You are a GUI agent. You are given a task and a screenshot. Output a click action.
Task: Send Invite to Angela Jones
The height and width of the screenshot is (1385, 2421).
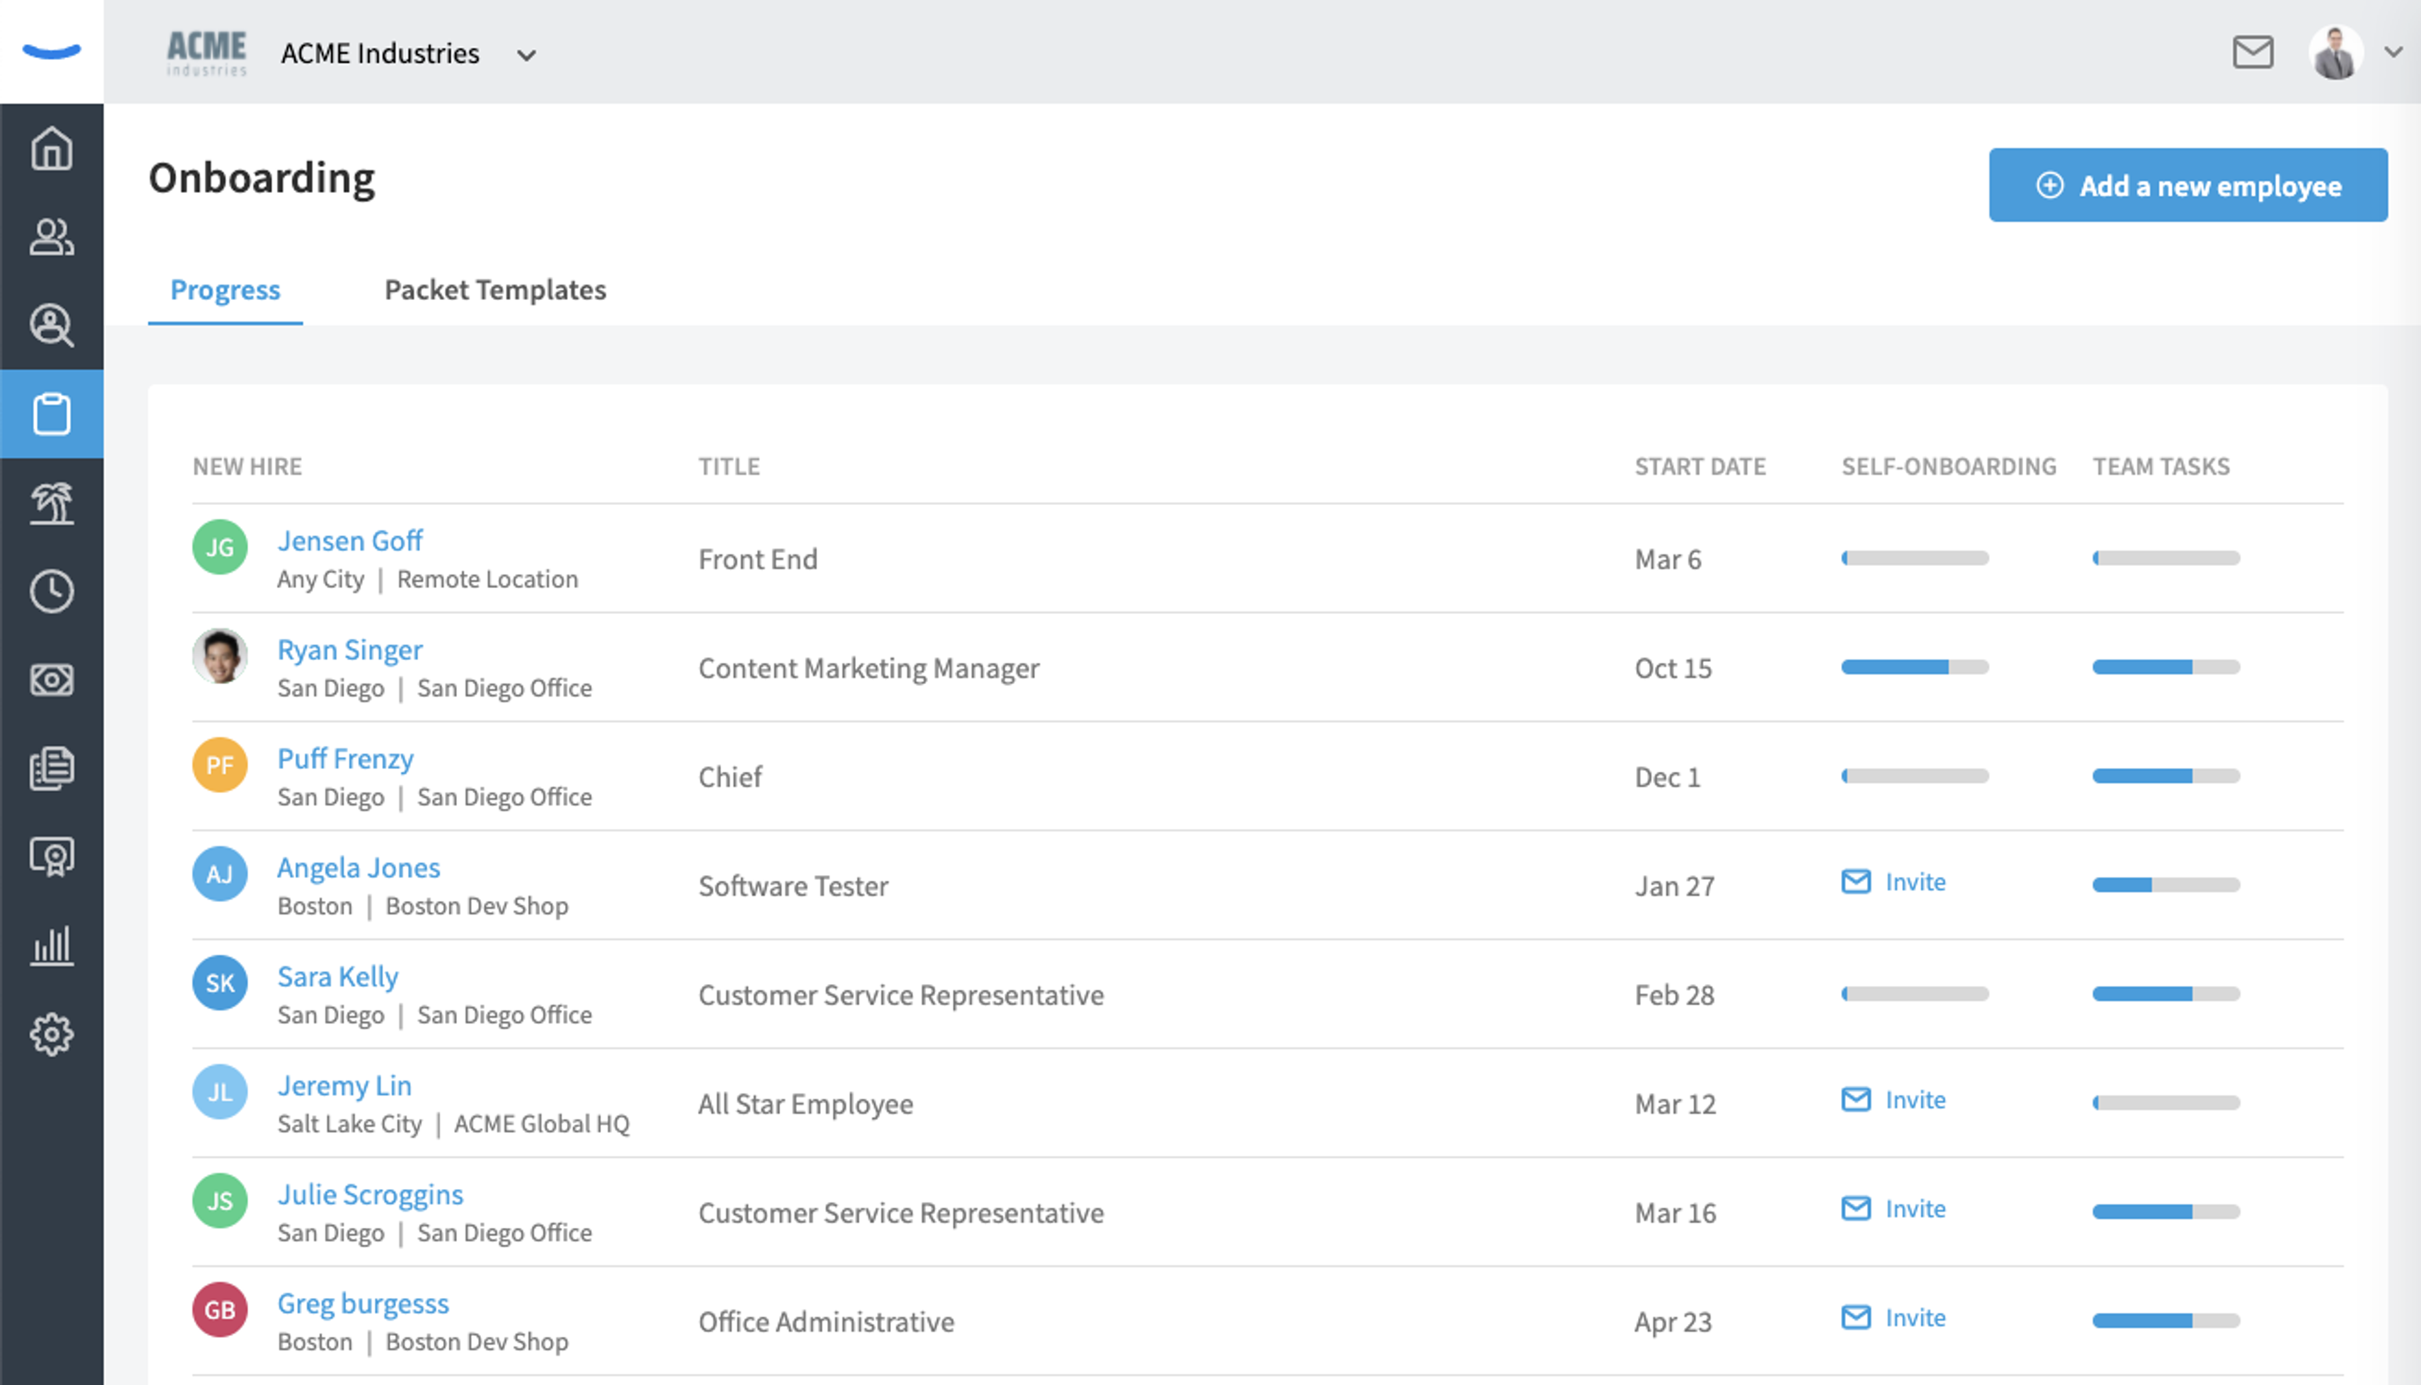click(1893, 882)
